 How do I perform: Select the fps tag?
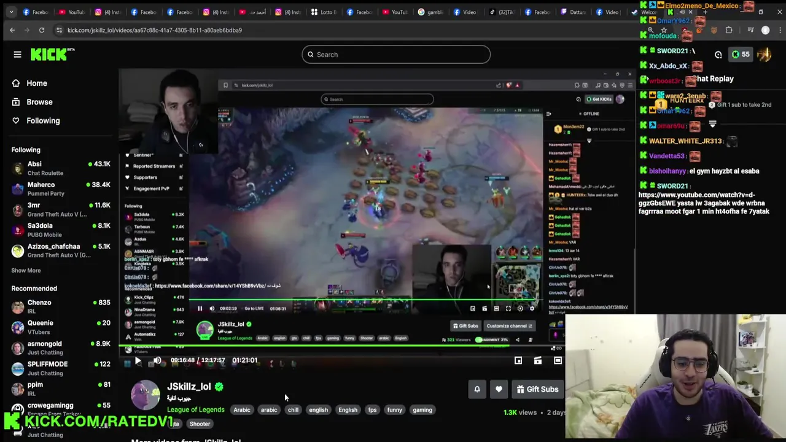point(372,410)
